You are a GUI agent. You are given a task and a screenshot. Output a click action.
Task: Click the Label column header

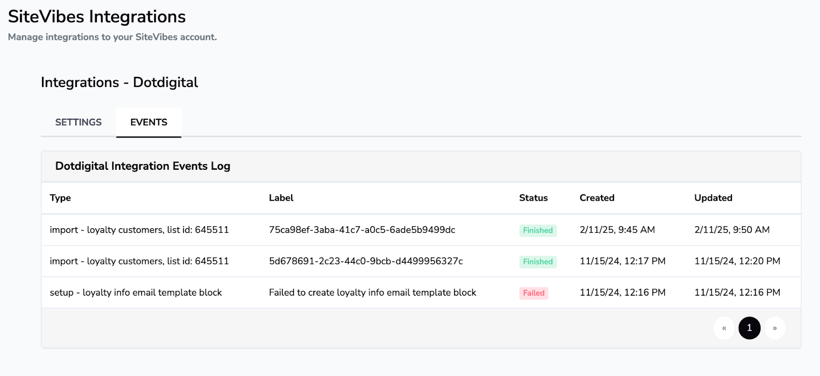click(x=281, y=198)
